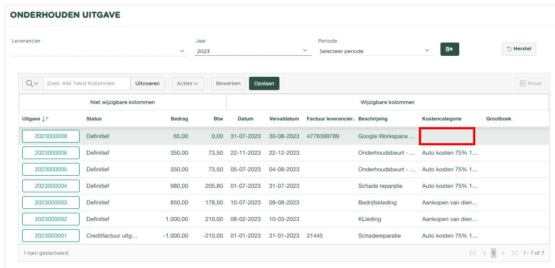The image size is (555, 268).
Task: Click the search text columns input field
Action: point(87,83)
